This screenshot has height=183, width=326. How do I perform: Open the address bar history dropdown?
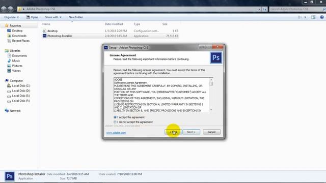pos(259,9)
